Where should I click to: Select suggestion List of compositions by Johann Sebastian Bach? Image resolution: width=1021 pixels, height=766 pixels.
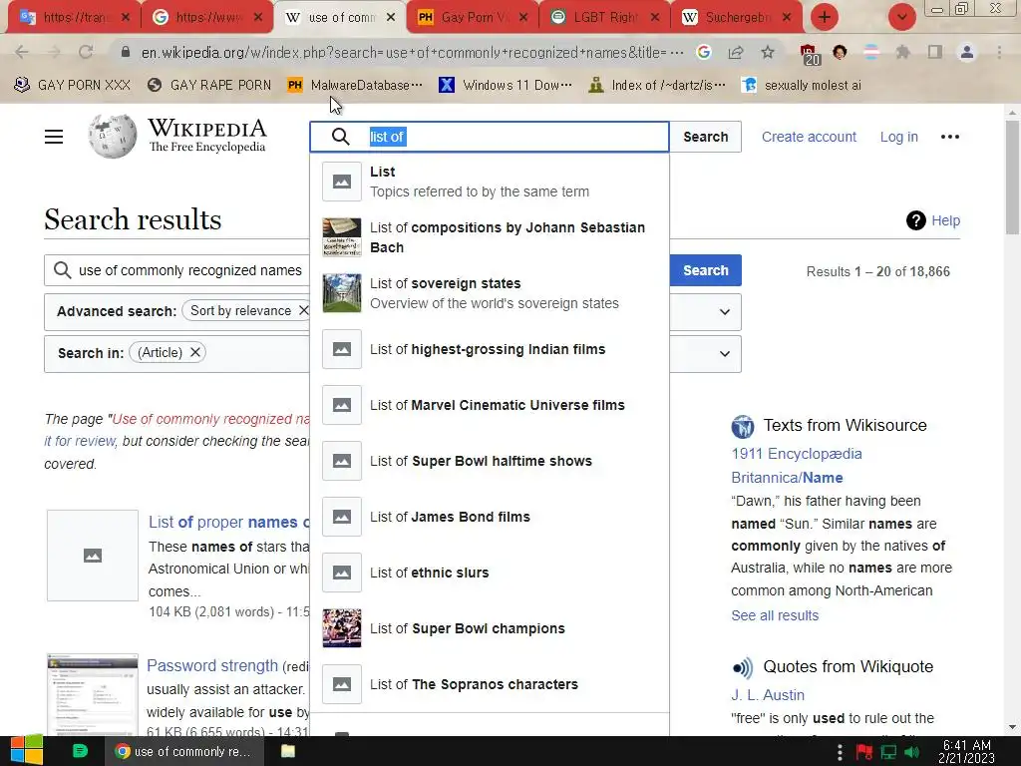point(489,237)
